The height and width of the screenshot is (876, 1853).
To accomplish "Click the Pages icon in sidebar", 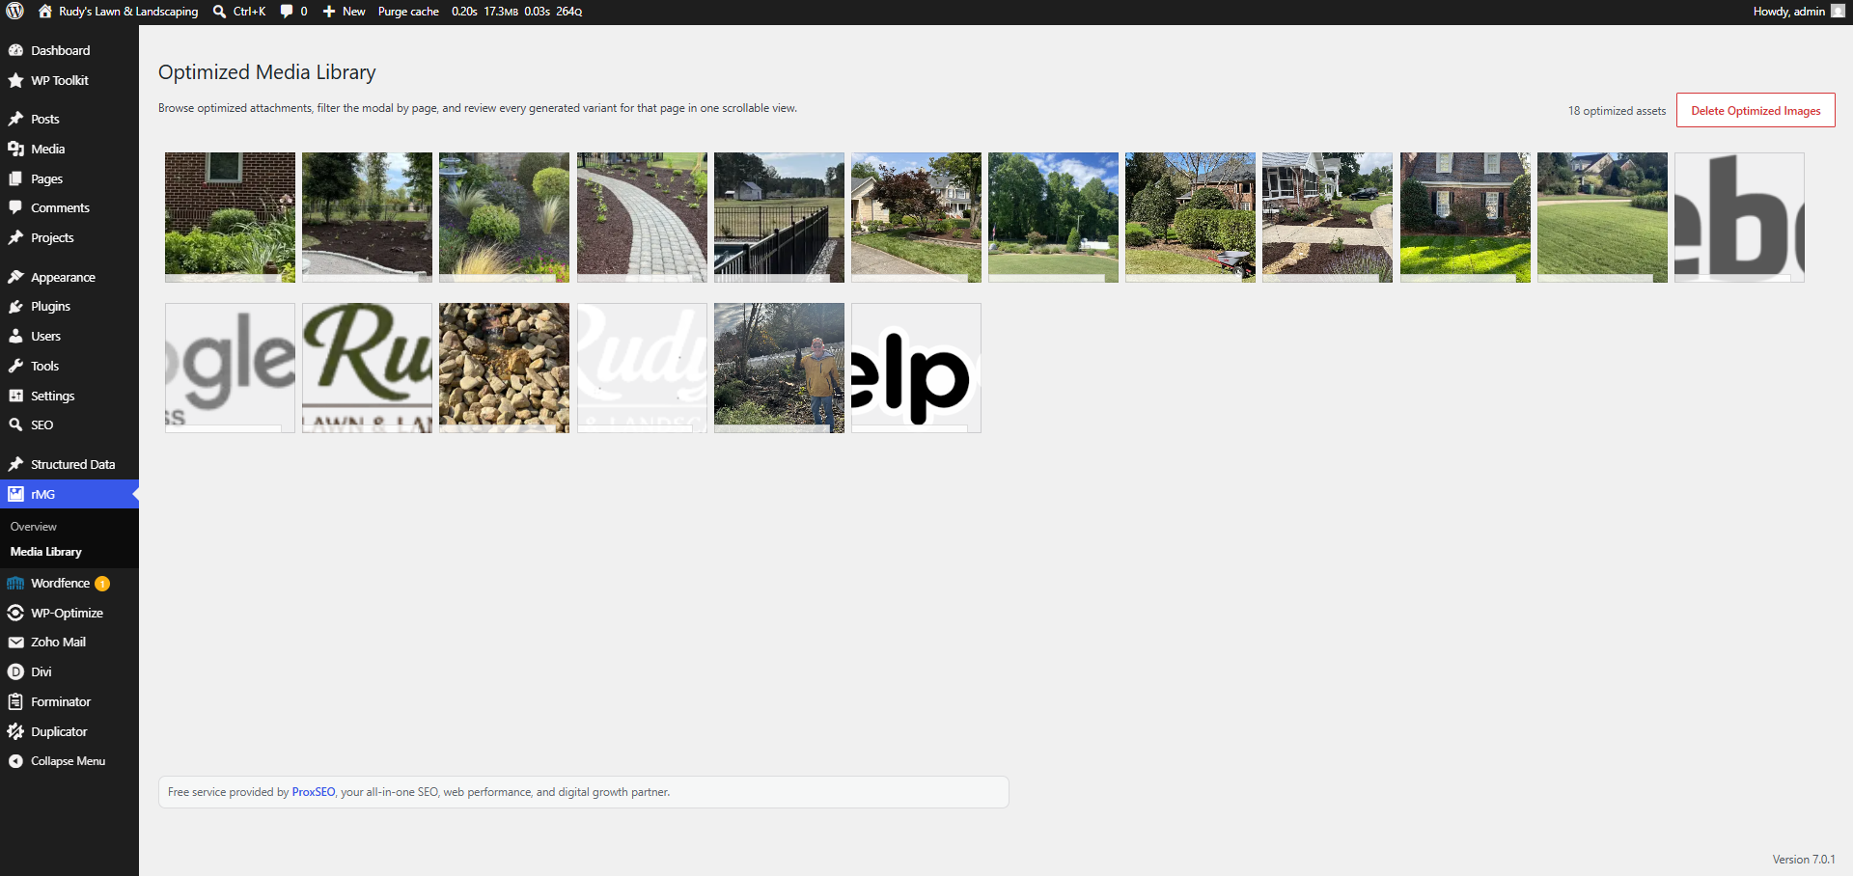I will click(x=15, y=178).
